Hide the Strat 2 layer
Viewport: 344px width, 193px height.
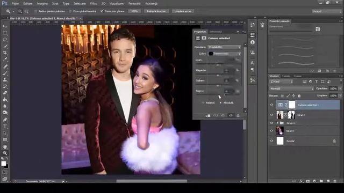[x=271, y=115]
